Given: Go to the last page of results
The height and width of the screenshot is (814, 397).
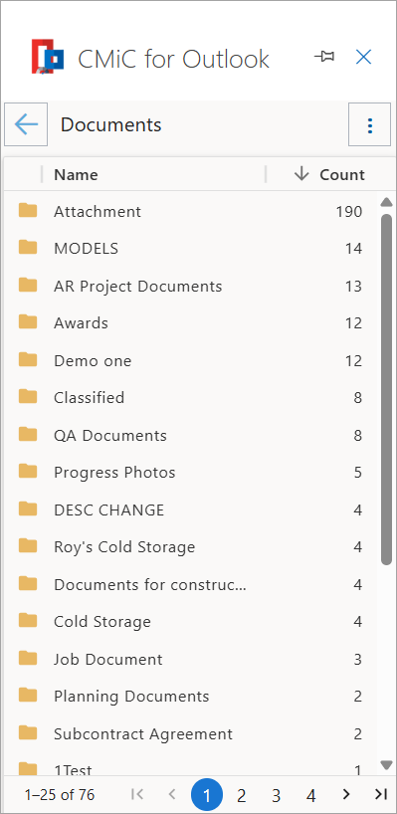Looking at the screenshot, I should (381, 794).
